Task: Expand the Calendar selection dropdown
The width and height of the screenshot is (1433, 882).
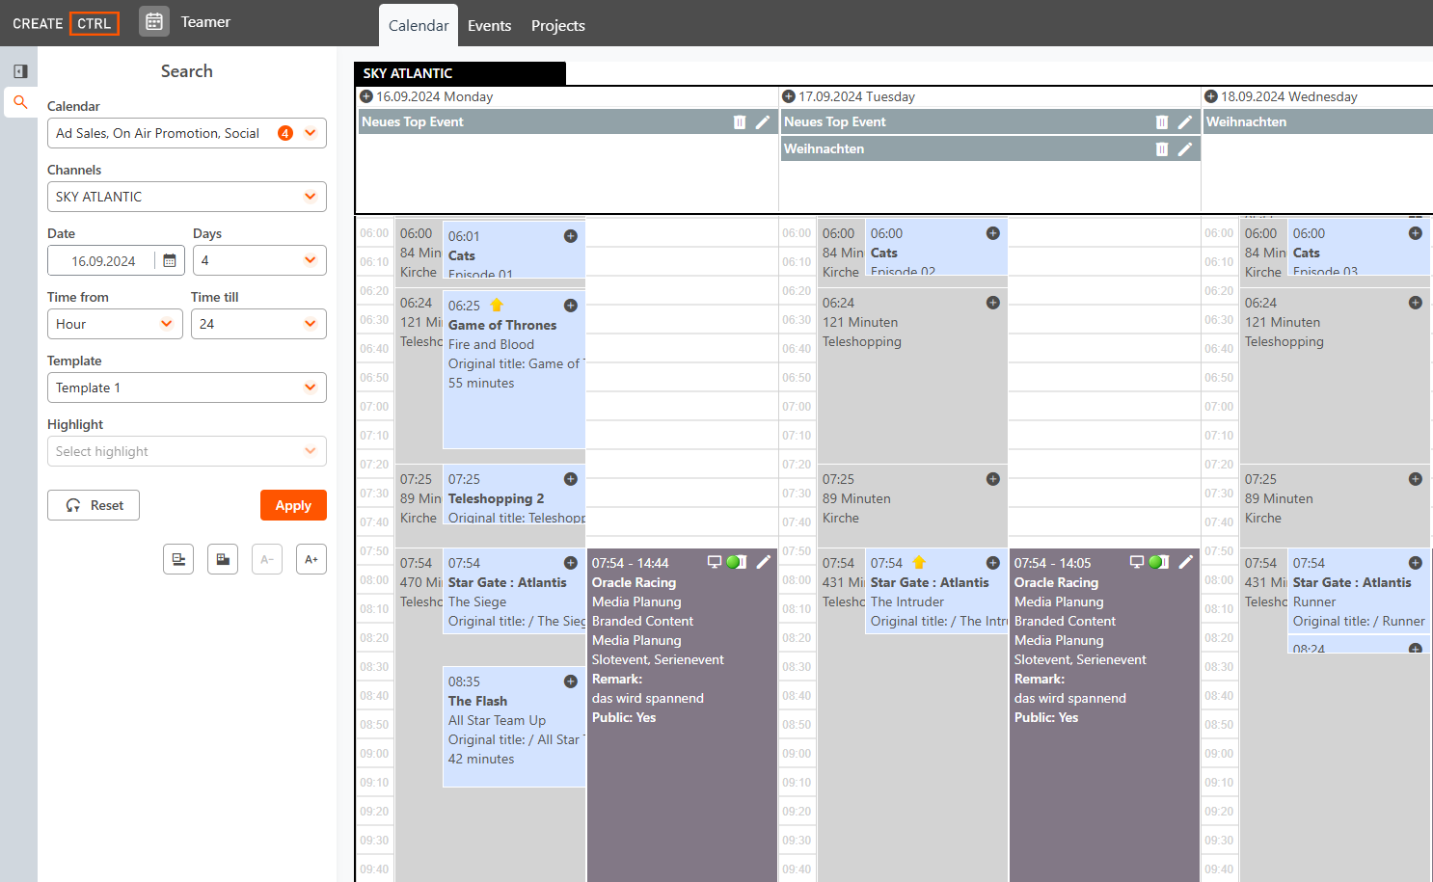Action: tap(311, 133)
